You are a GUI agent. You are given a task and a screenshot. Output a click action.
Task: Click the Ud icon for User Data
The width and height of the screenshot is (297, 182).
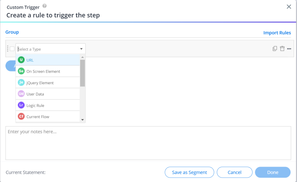21,94
